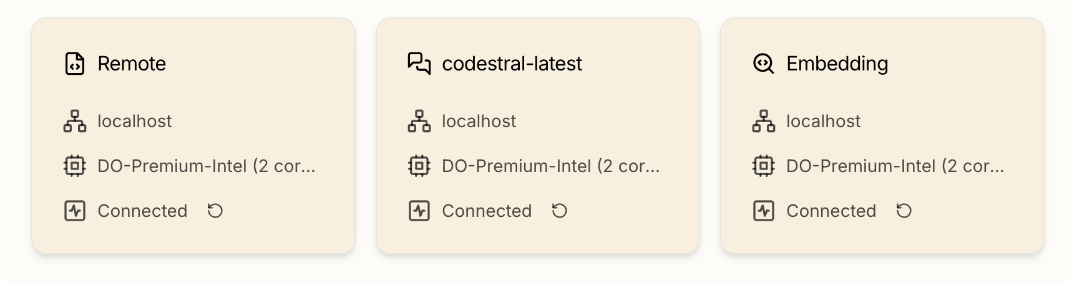Click the chat bubbles icon beside codestral-latest
Viewport: 1072px width, 283px height.
pos(419,64)
